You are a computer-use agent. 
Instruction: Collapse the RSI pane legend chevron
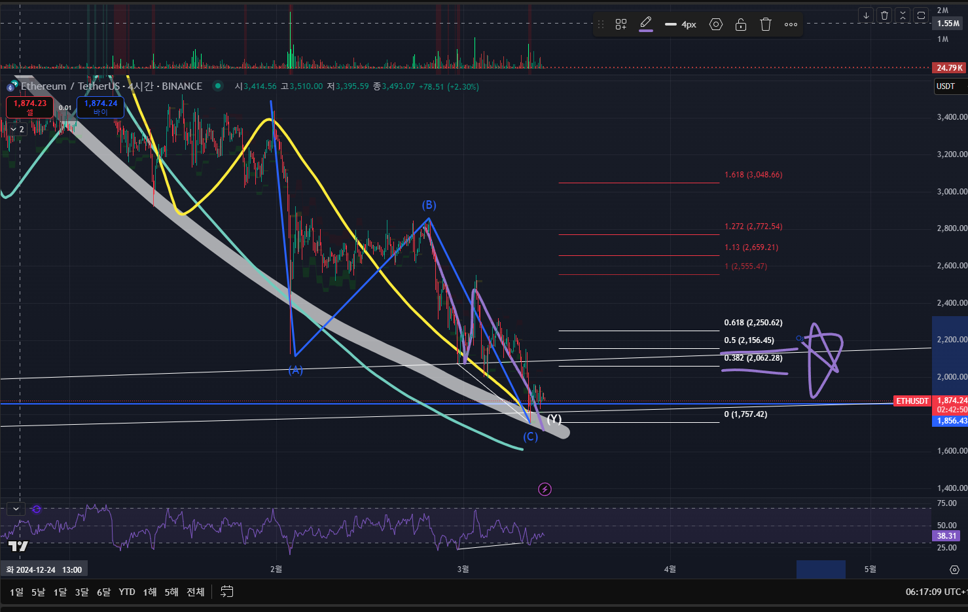point(16,509)
